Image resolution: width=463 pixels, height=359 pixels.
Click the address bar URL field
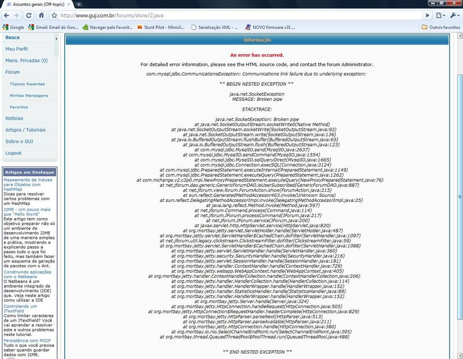point(240,15)
